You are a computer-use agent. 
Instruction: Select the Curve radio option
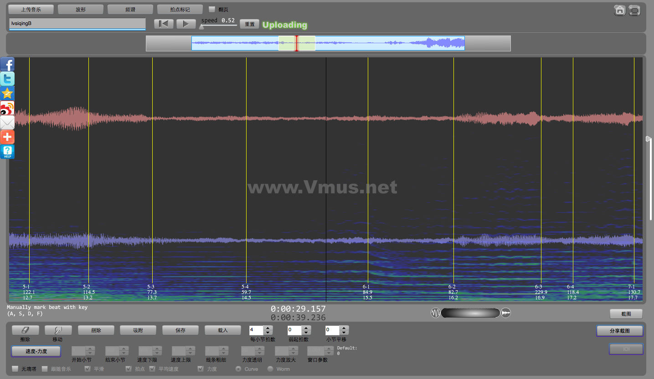click(238, 369)
